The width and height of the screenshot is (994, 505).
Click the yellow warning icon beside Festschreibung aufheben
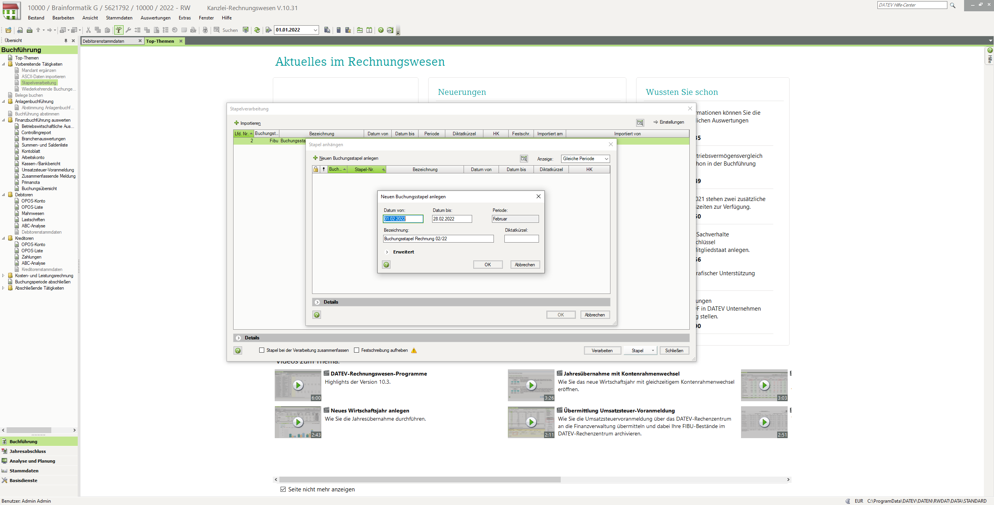tap(414, 350)
